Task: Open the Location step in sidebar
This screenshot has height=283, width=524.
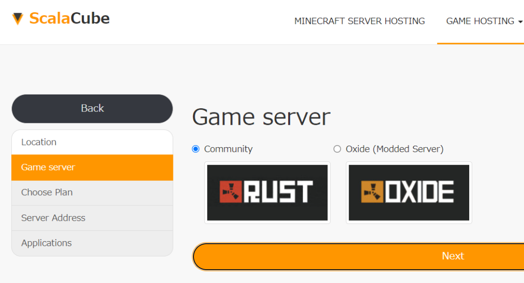Action: pos(92,142)
